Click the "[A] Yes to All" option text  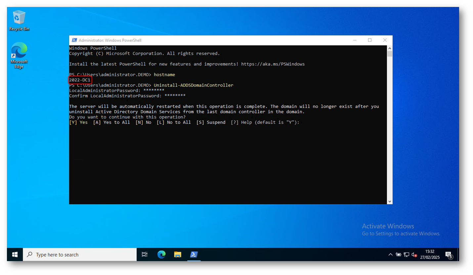point(111,122)
